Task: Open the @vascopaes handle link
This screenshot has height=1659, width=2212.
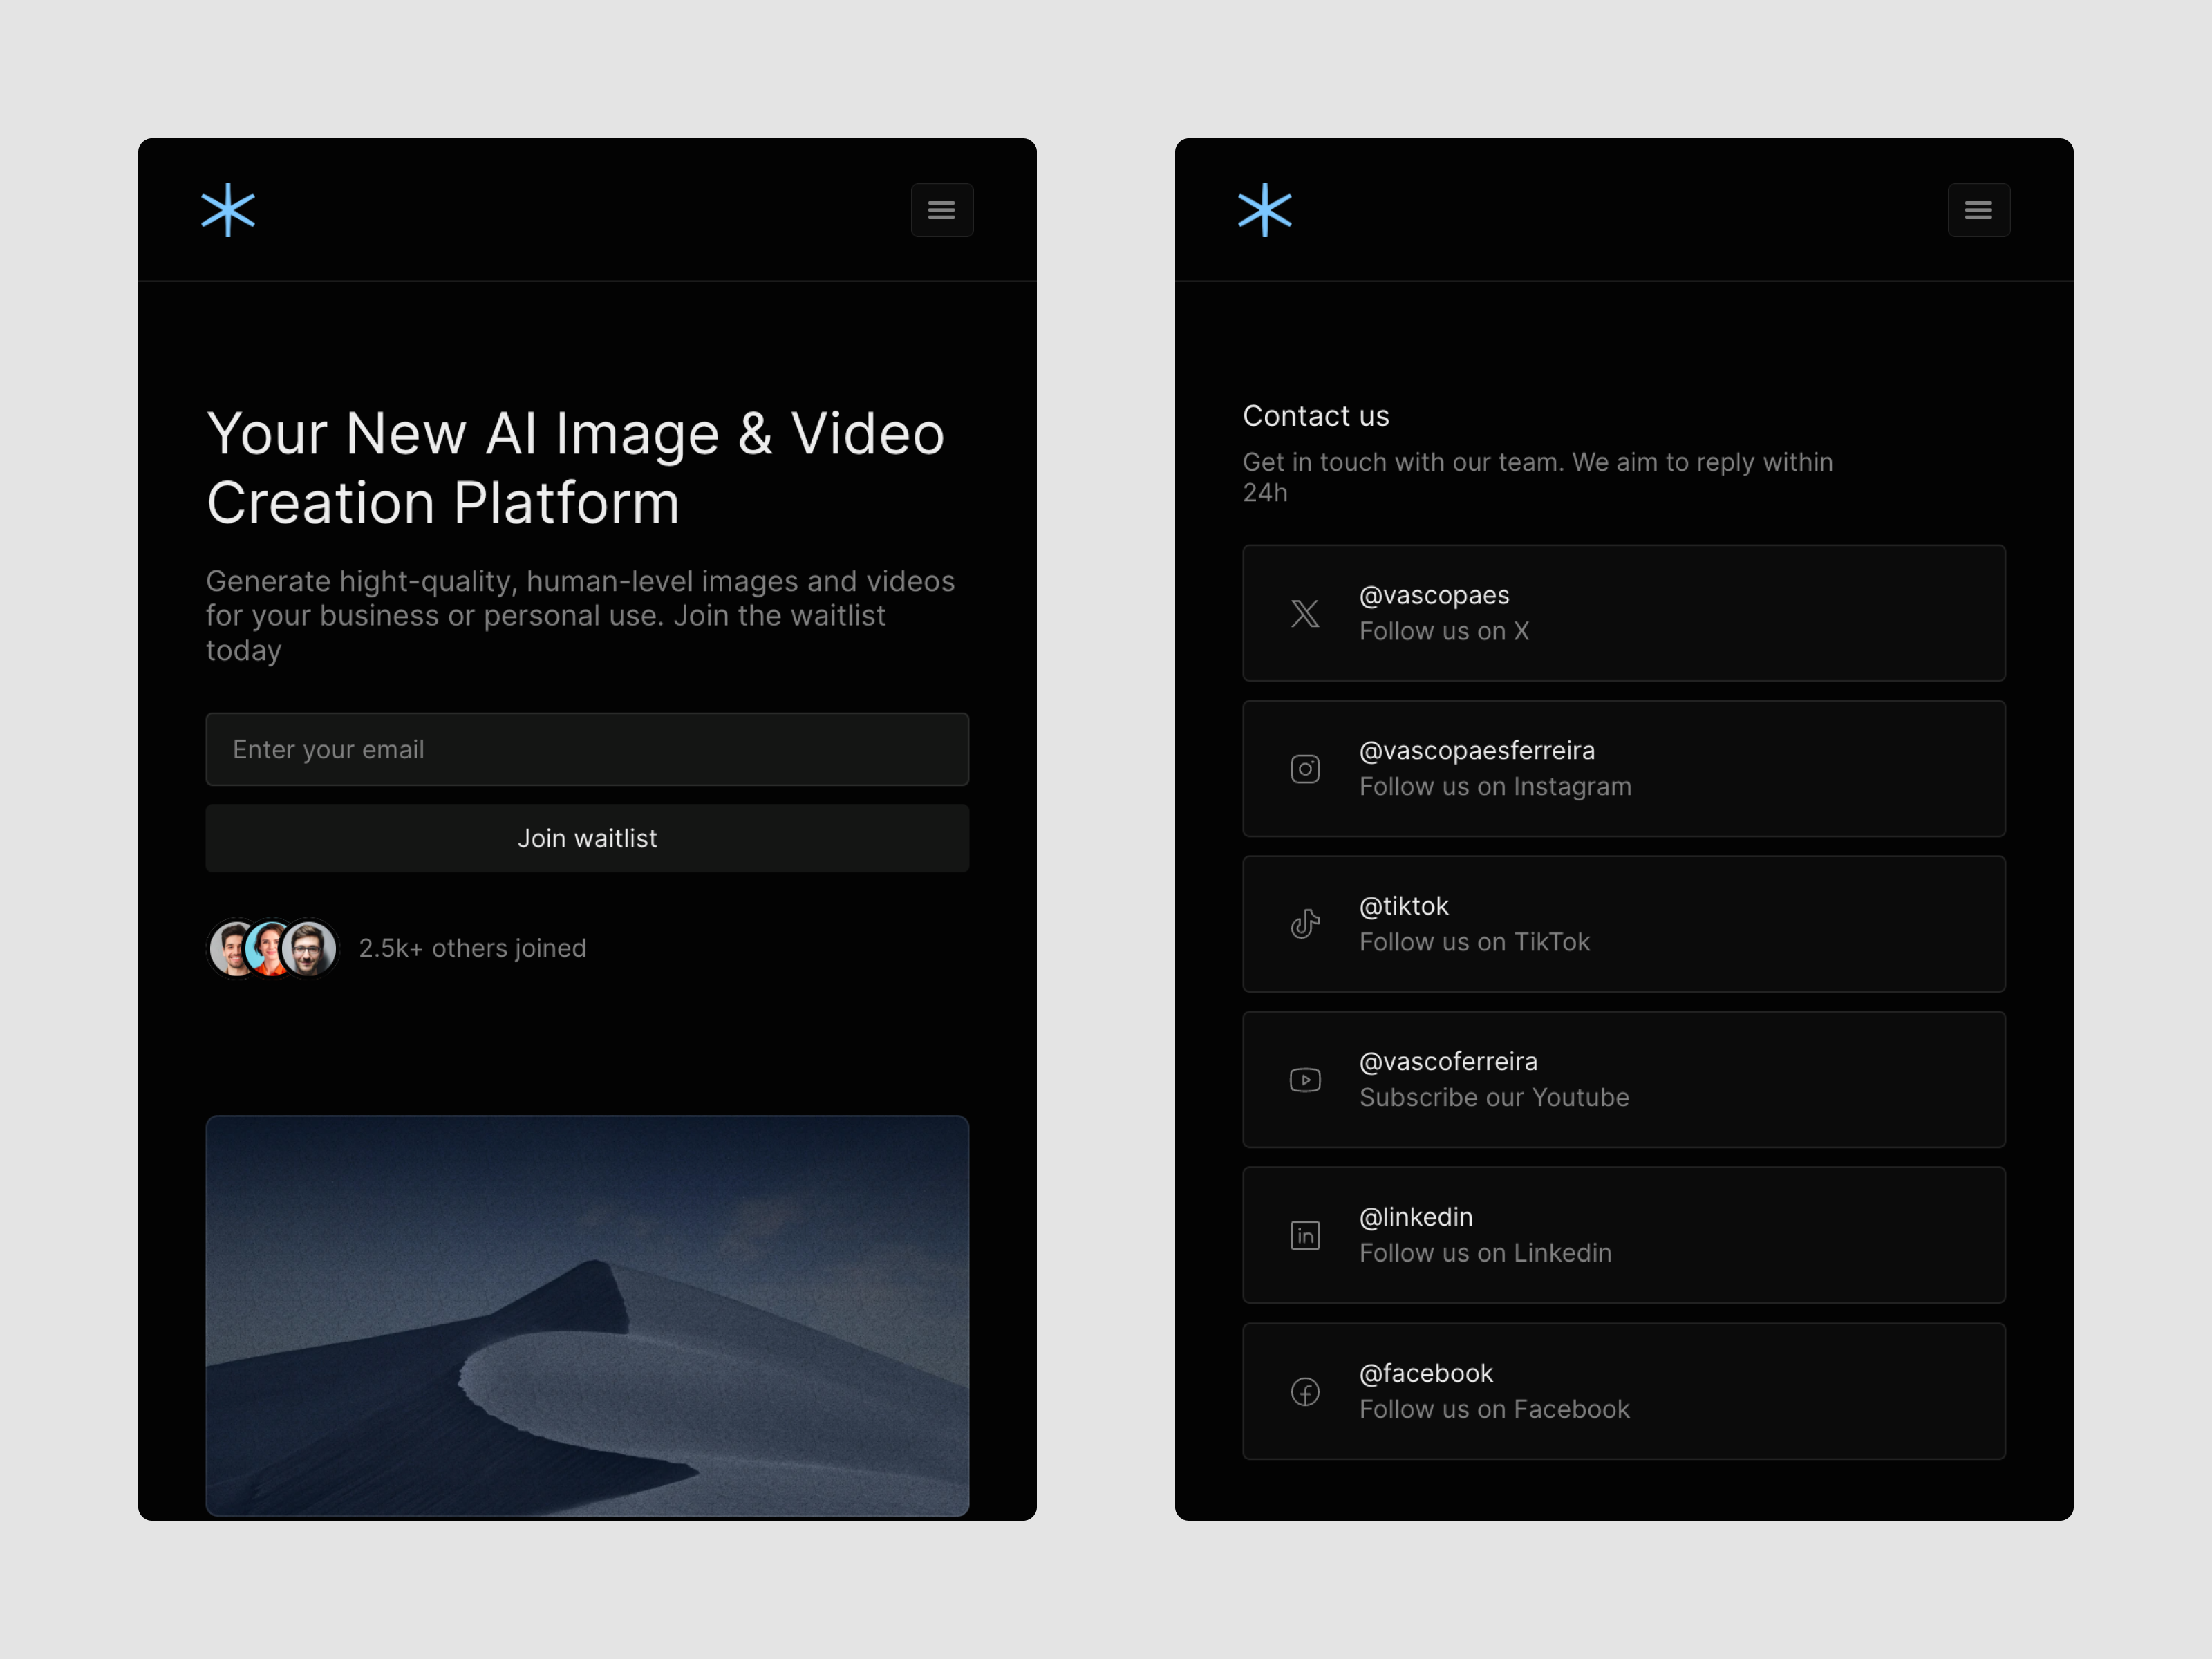Action: [1434, 595]
